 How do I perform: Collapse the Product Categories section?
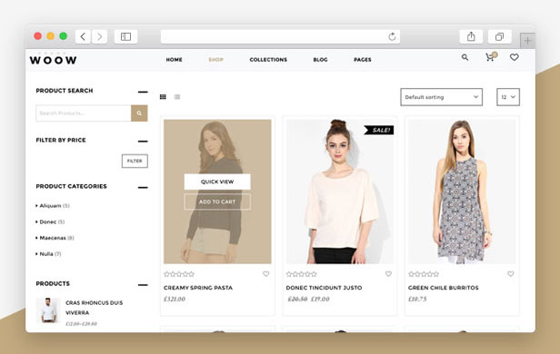tap(143, 187)
